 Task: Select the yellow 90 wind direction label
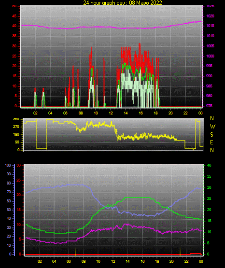pos(17,142)
